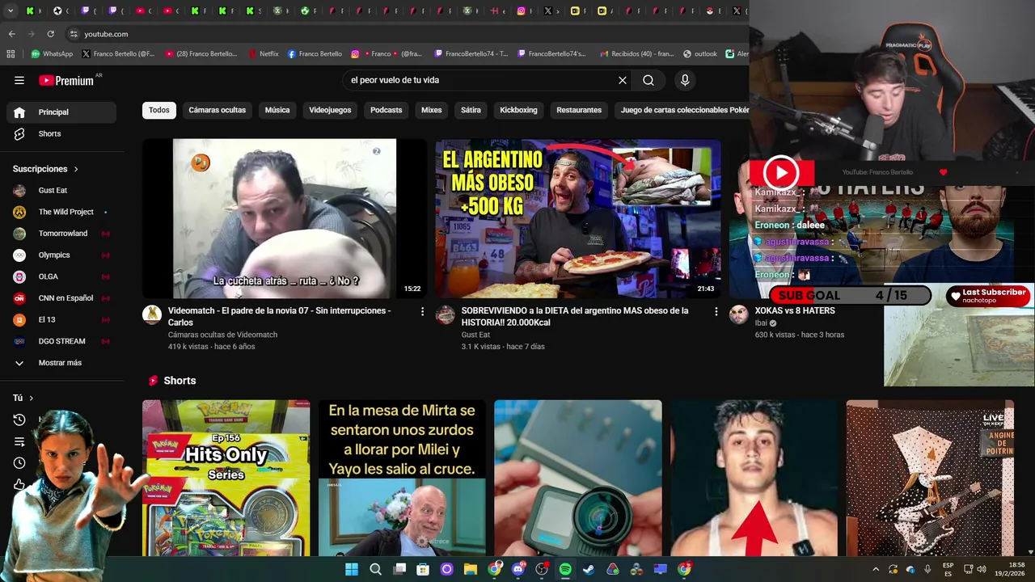Image resolution: width=1035 pixels, height=582 pixels.
Task: Open the Olympics channel subscription
Action: (61, 255)
